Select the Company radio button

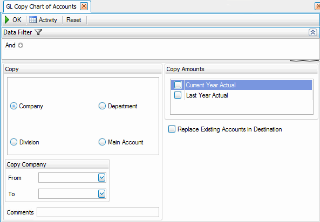click(x=13, y=106)
